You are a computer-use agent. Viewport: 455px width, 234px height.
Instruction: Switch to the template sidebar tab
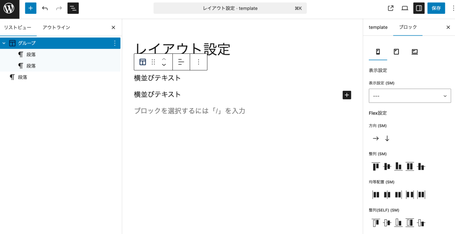tap(378, 27)
